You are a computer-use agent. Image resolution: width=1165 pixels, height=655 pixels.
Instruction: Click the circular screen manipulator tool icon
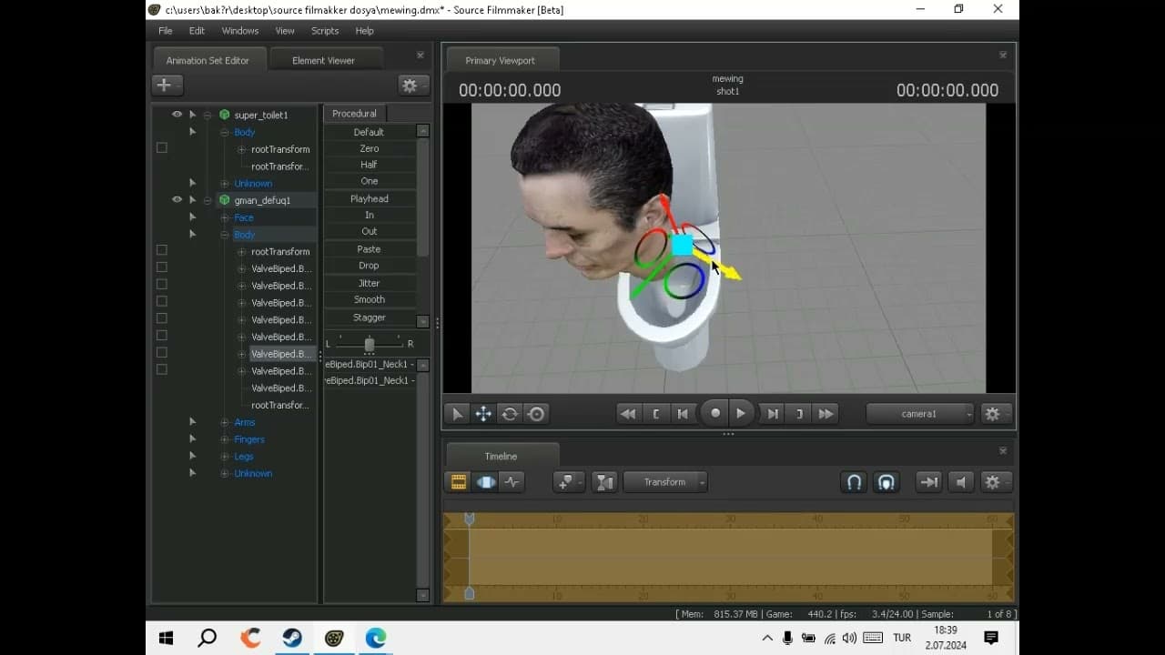click(x=536, y=414)
